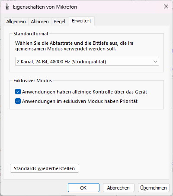Switch to the Allgemein tab
This screenshot has width=173, height=196.
16,22
